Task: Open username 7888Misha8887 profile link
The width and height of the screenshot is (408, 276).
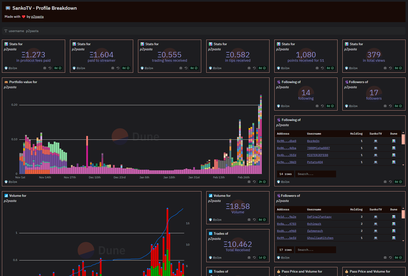Action: point(318,148)
